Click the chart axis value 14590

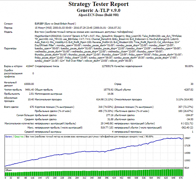tap(187, 153)
